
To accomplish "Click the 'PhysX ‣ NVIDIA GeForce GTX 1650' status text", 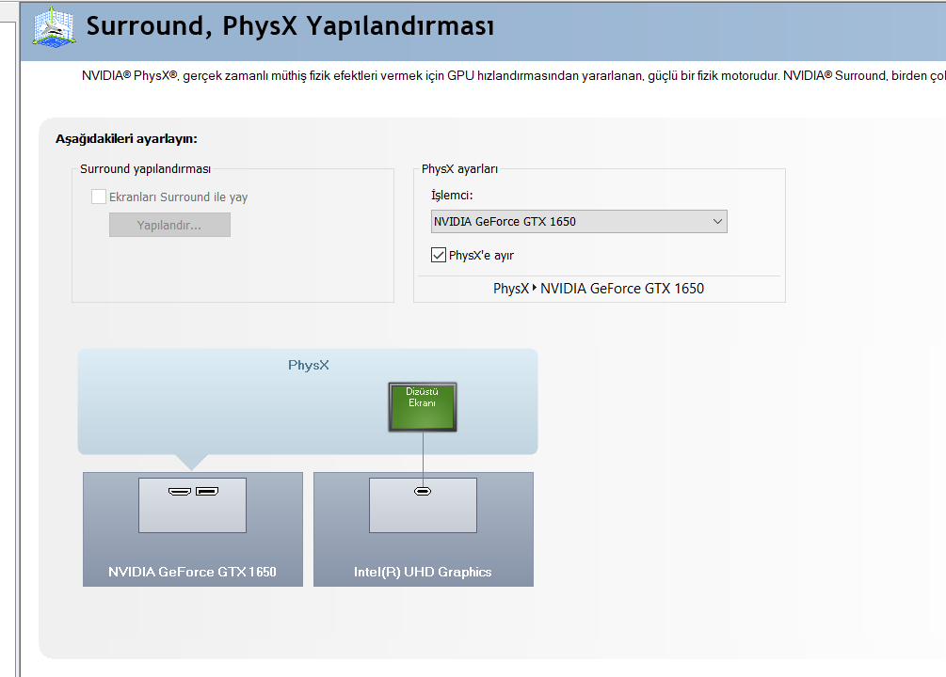I will click(599, 289).
